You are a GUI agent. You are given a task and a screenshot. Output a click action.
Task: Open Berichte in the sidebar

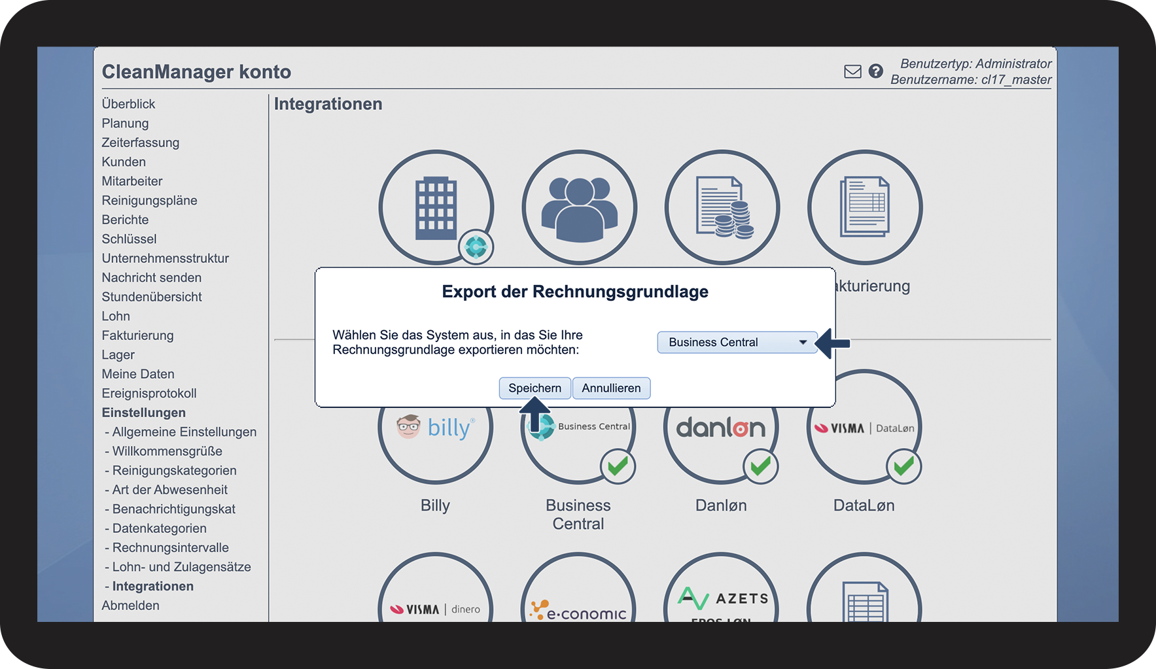click(125, 220)
